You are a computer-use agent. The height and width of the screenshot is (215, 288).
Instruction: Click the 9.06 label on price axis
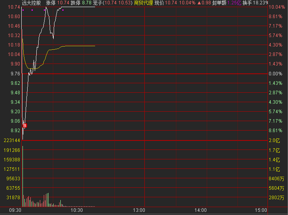[15, 121]
